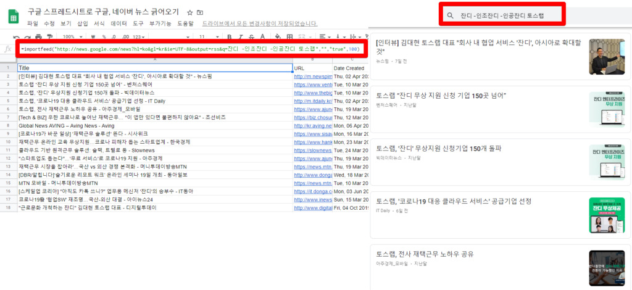Open the slownews URL link in row 11
632x290 pixels.
[x=313, y=150]
